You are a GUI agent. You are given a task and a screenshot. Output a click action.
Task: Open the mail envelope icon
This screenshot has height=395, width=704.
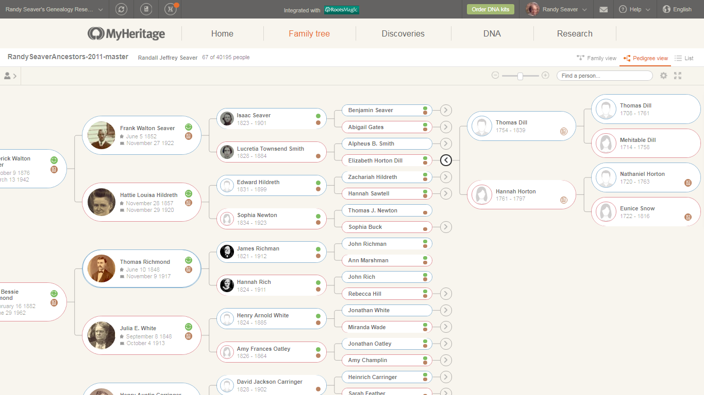coord(603,9)
